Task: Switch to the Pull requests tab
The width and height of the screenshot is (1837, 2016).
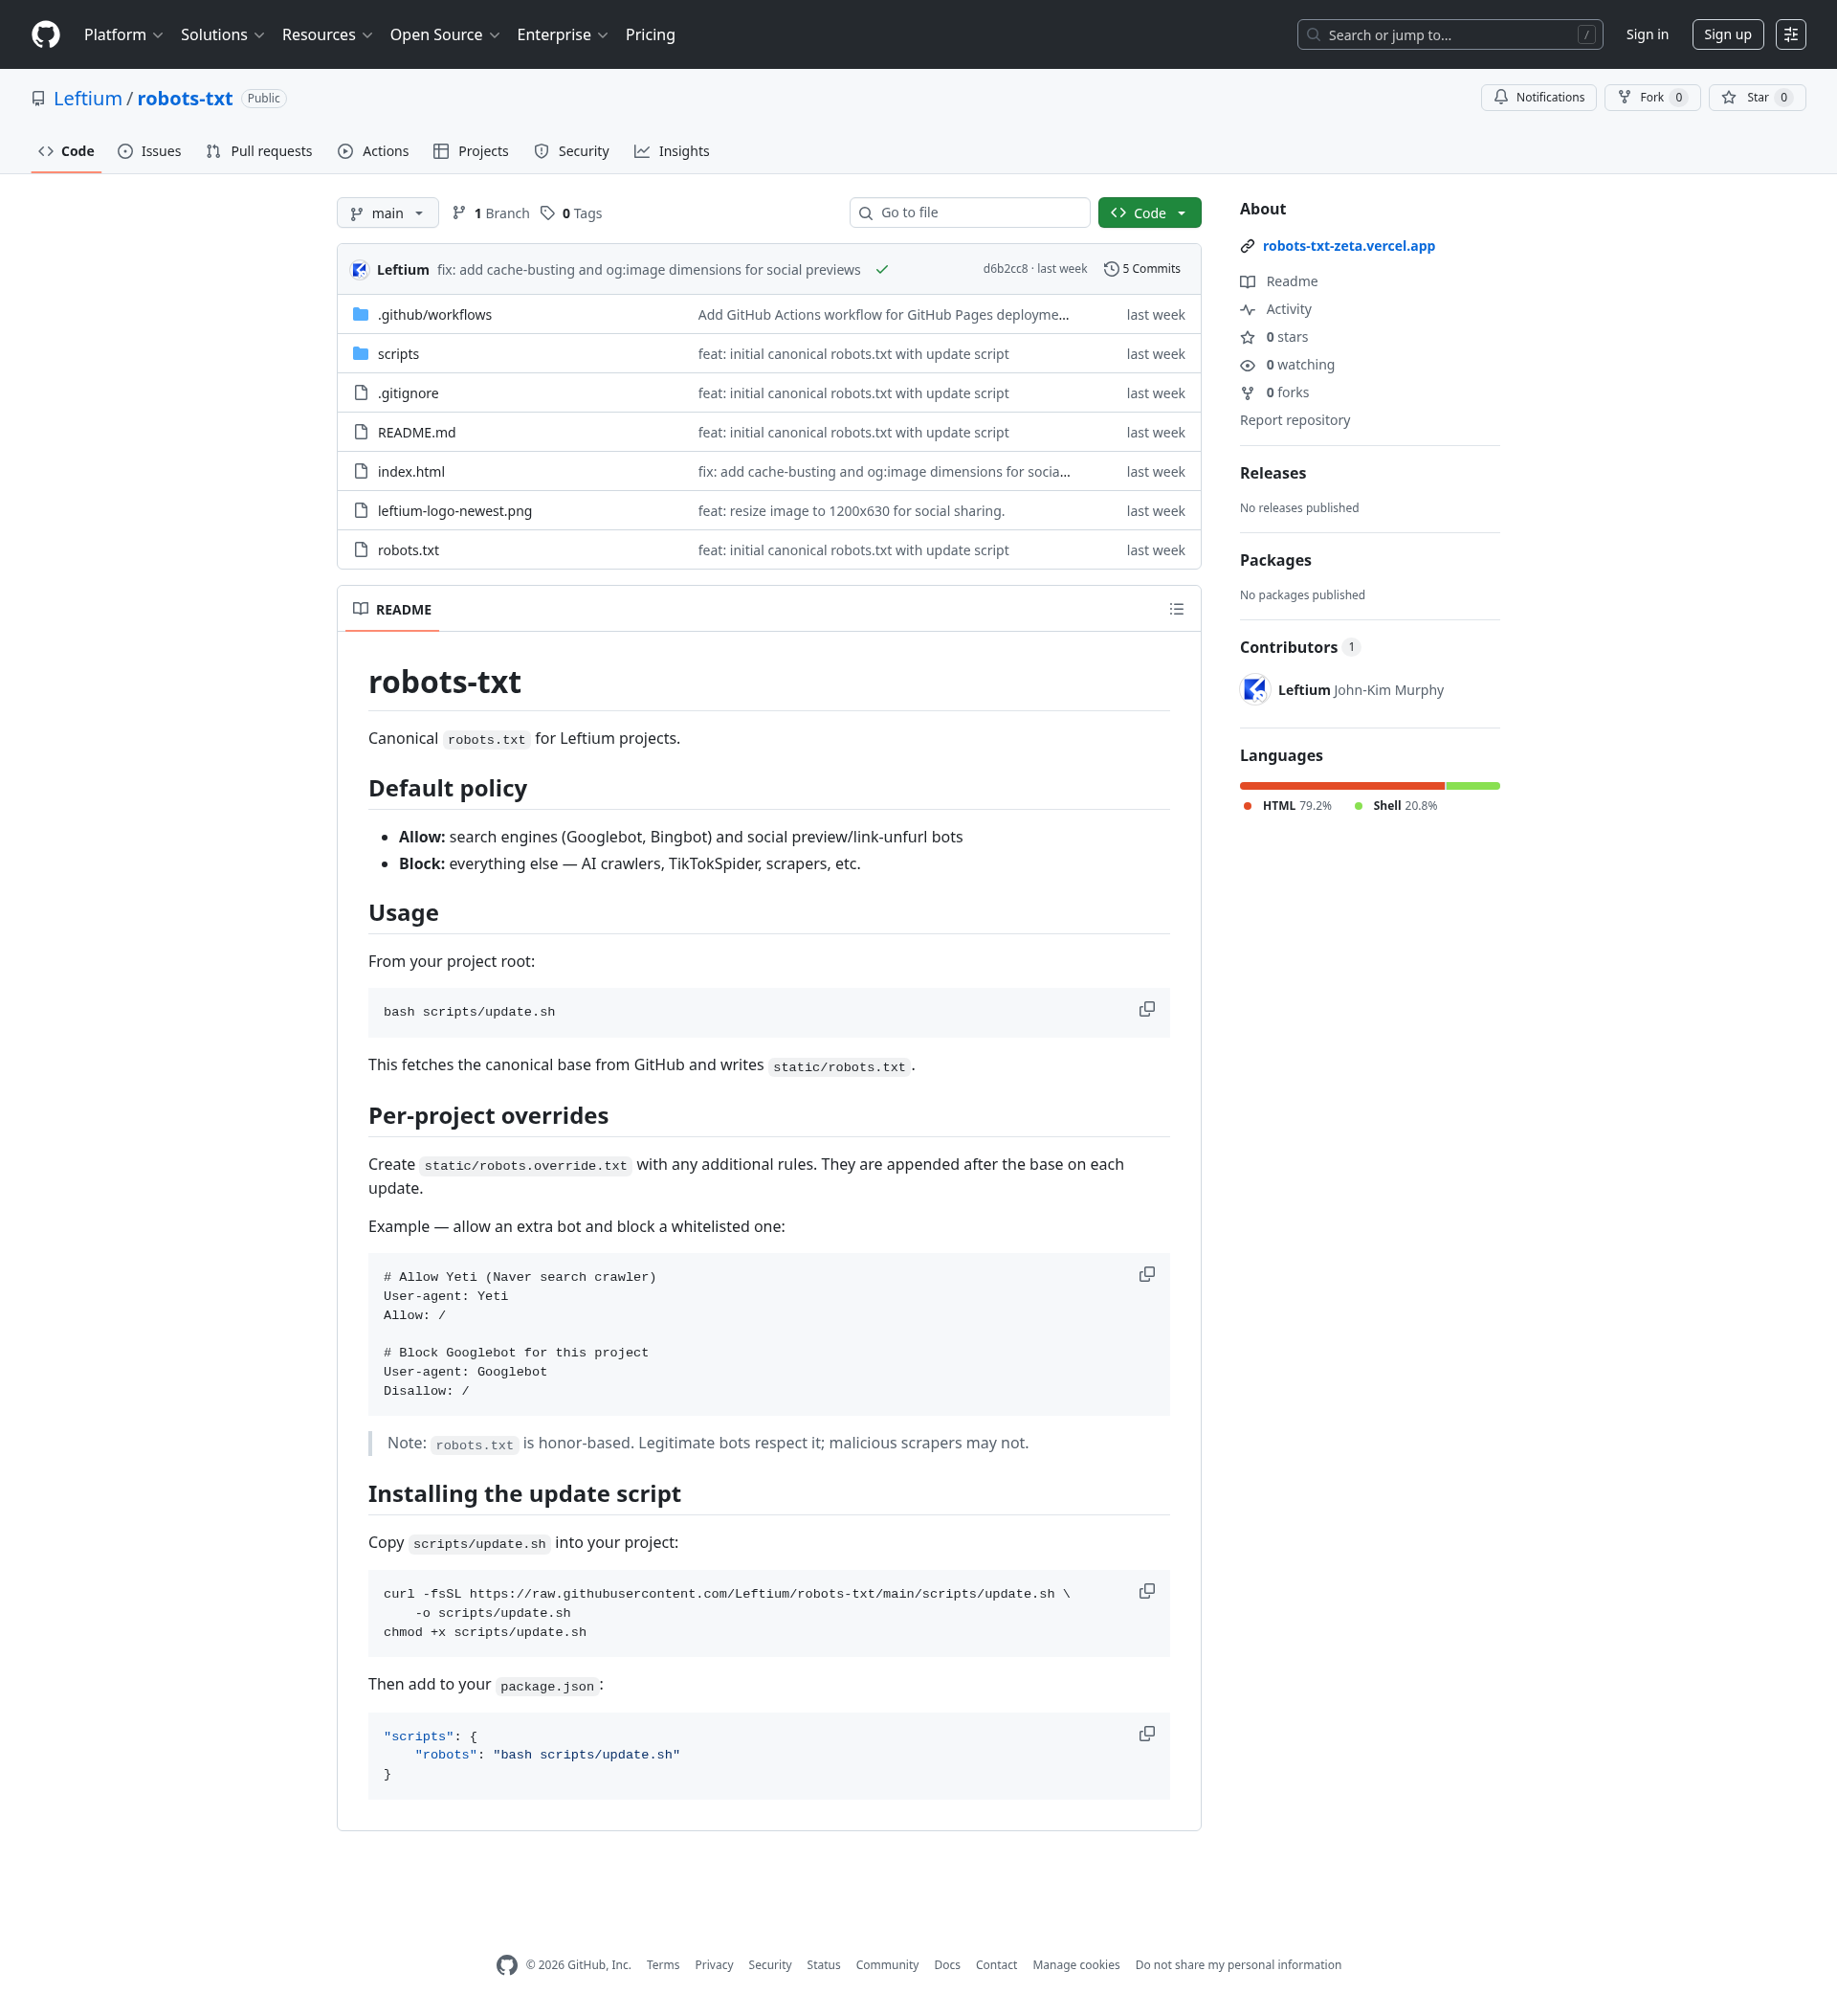Action: coord(259,152)
